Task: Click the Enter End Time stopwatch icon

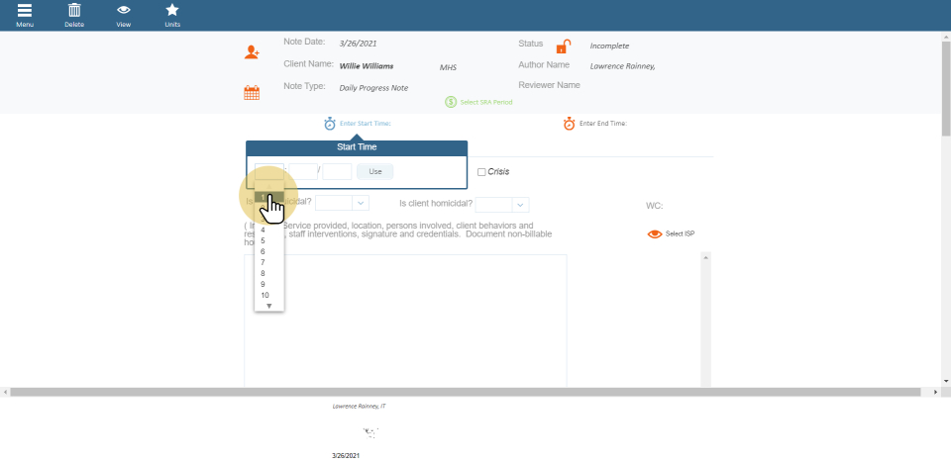Action: [x=569, y=124]
